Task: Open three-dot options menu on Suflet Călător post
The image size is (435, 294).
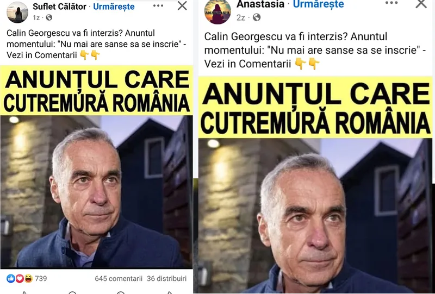Action: tap(158, 6)
